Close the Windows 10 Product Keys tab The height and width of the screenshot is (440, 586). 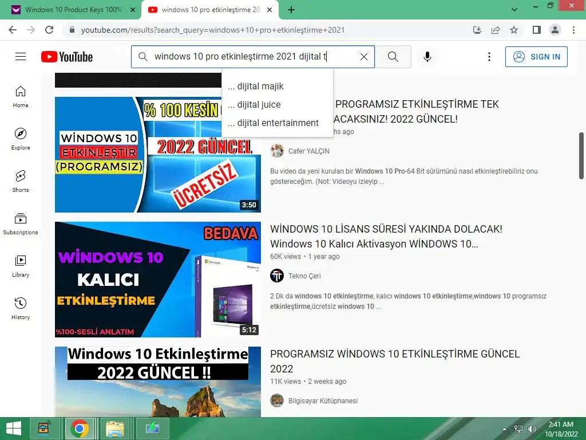133,10
